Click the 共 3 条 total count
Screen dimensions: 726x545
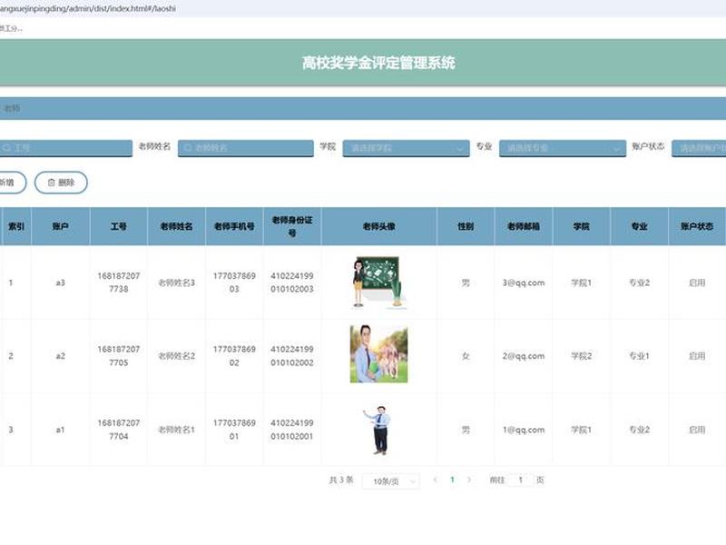tap(341, 481)
